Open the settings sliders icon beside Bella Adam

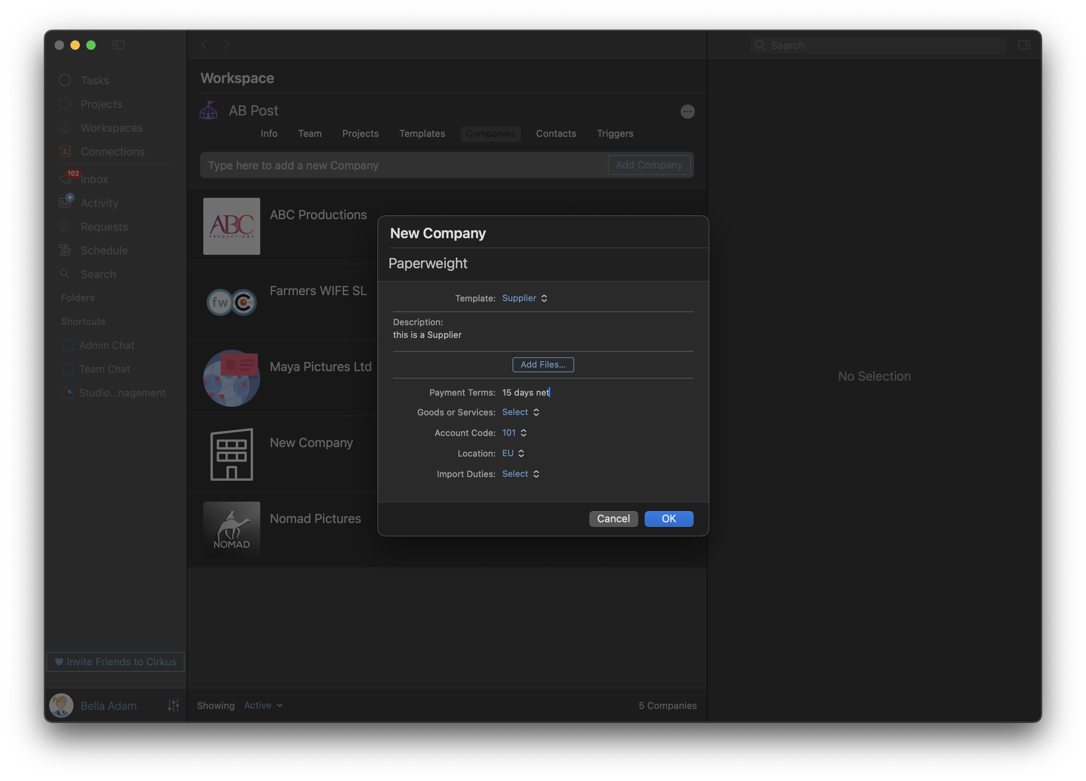(x=173, y=705)
